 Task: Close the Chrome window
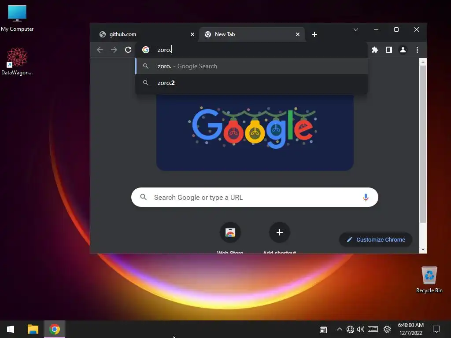point(416,29)
